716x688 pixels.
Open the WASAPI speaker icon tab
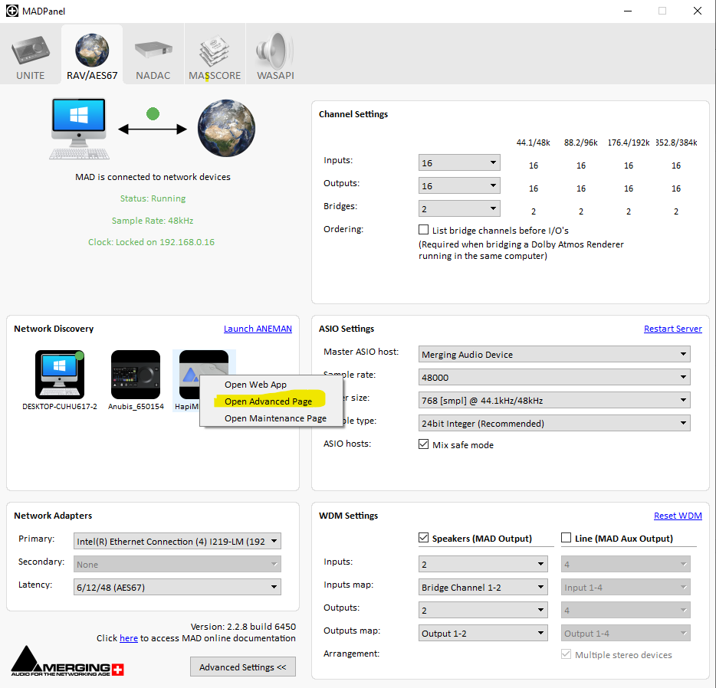pyautogui.click(x=275, y=52)
